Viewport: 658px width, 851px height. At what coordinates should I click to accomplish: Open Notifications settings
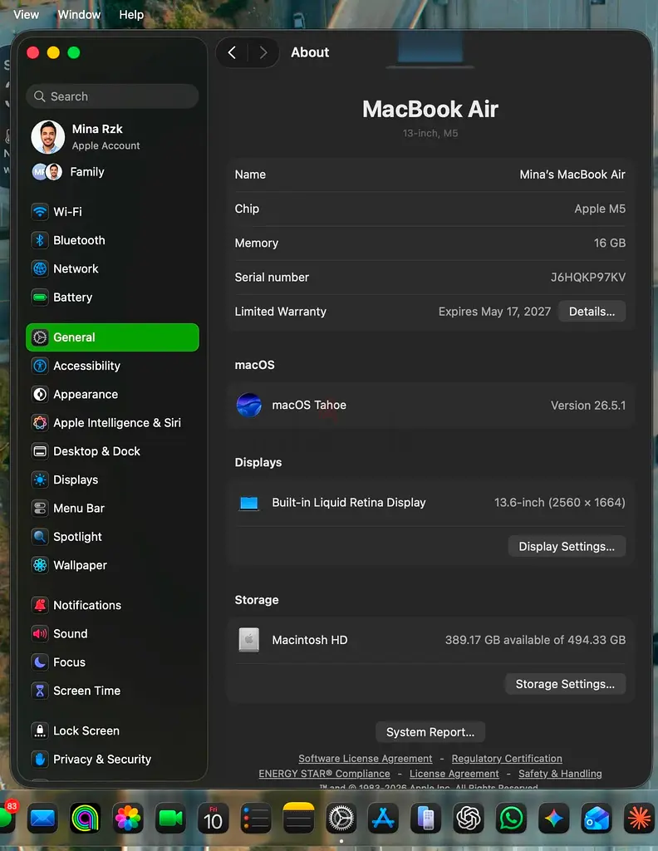click(x=112, y=605)
